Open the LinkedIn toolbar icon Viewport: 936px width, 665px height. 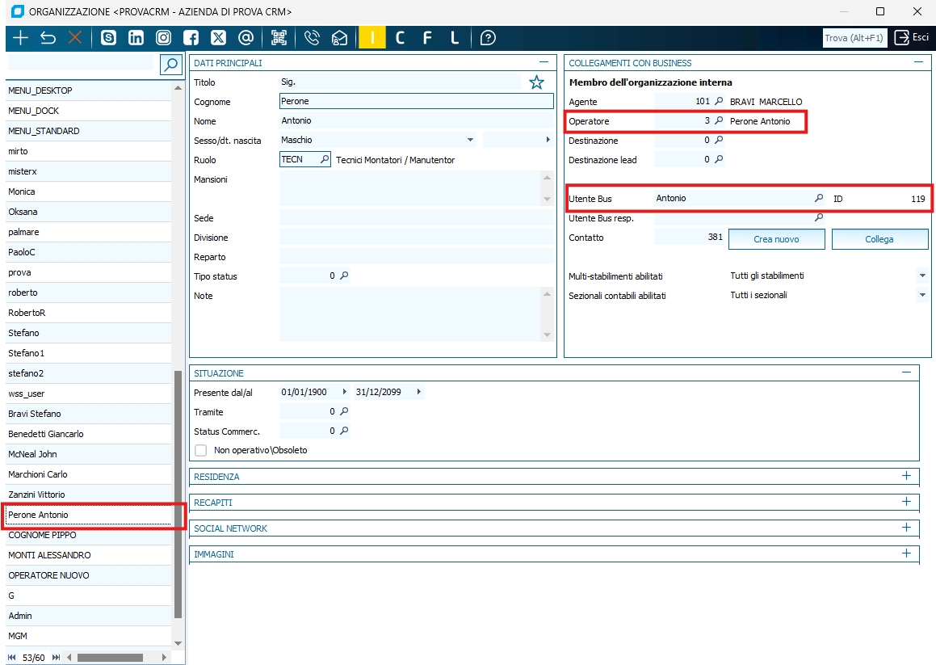pyautogui.click(x=136, y=38)
